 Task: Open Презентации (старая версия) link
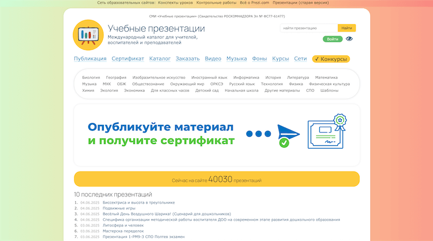coord(301,3)
